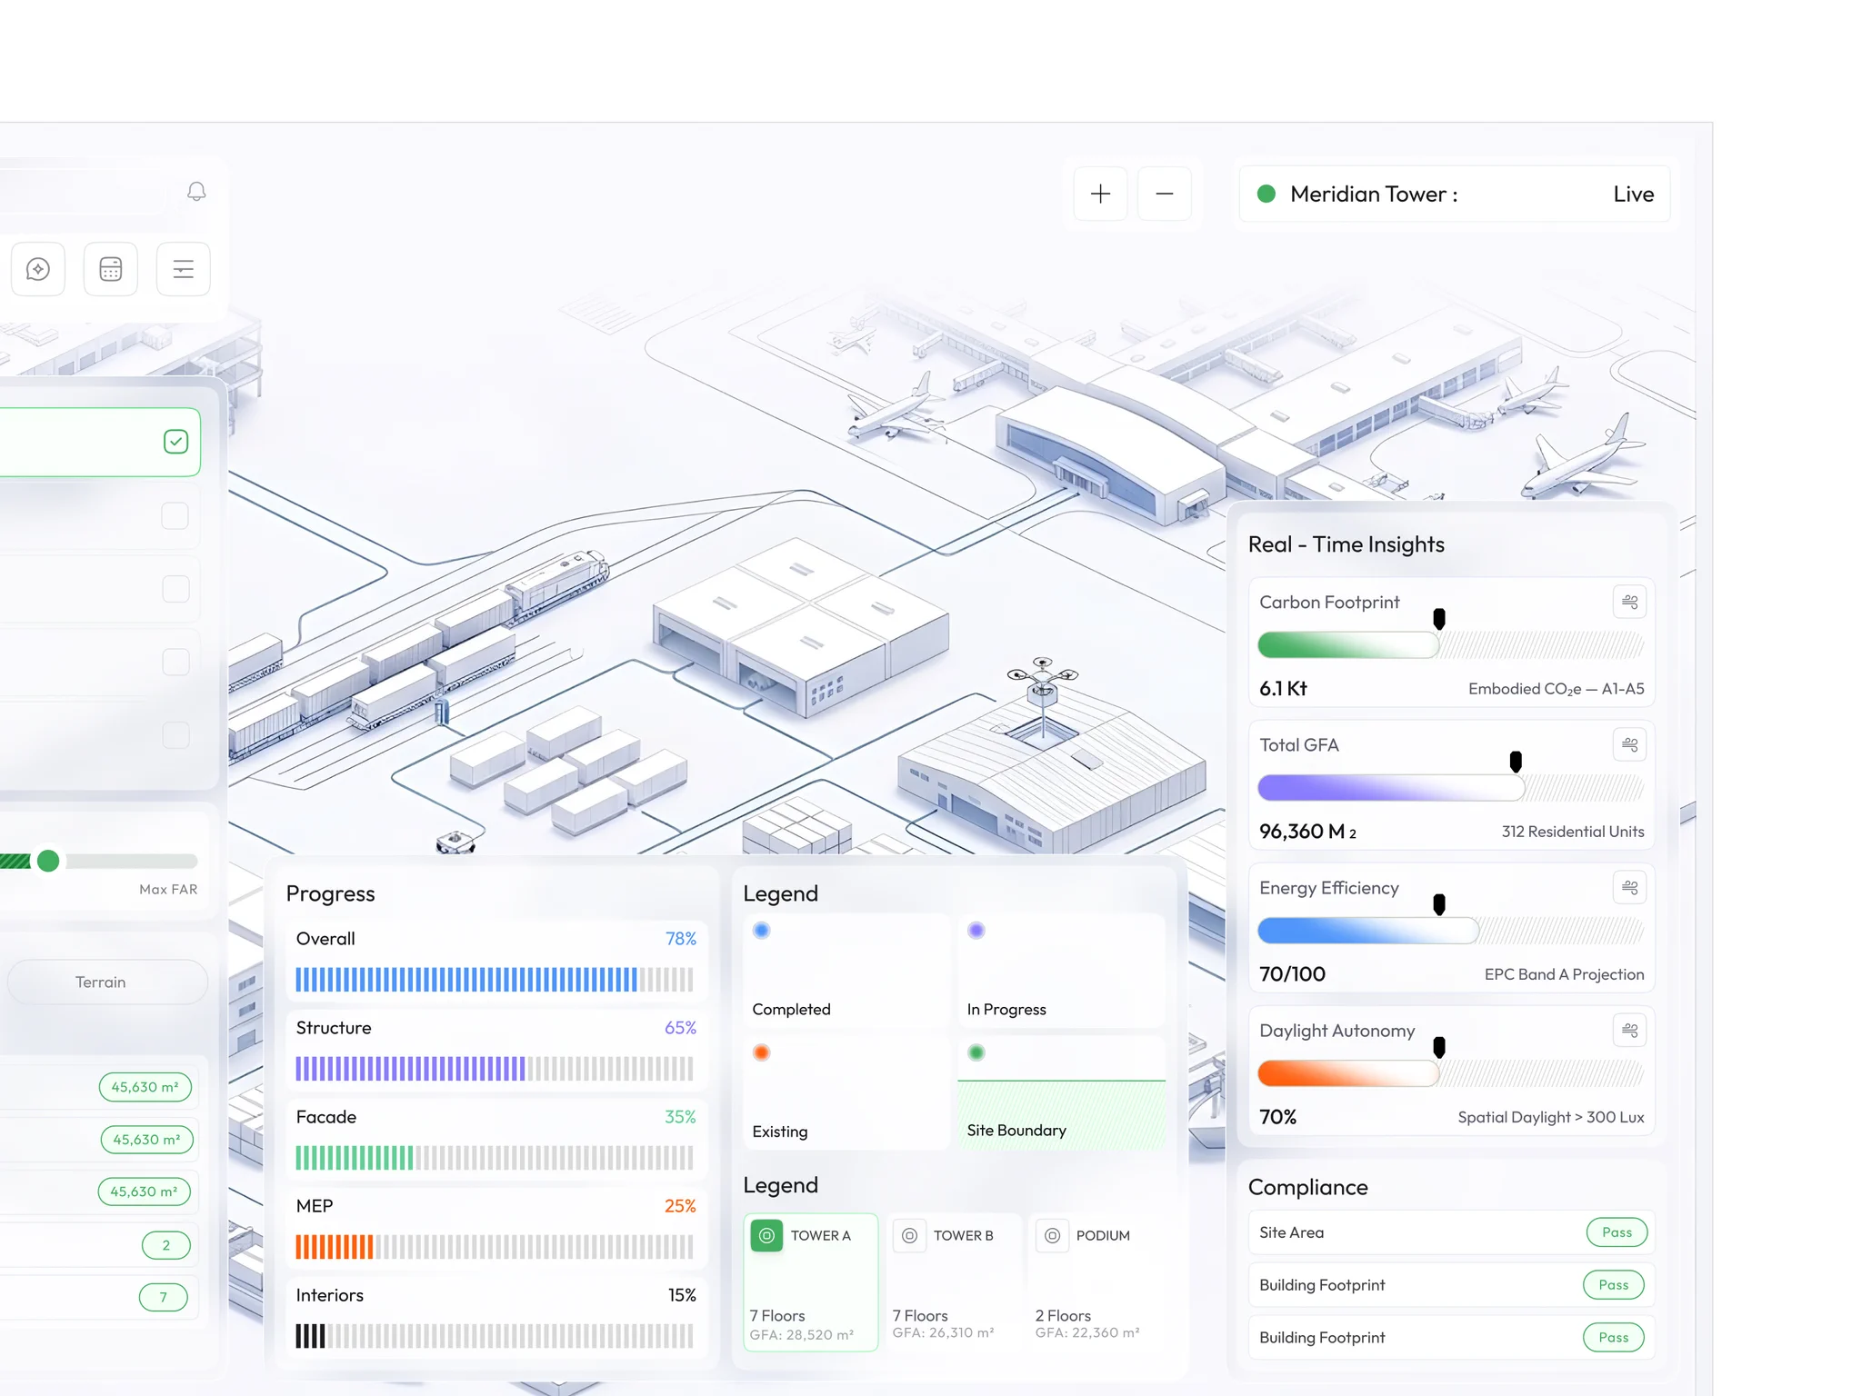Viewport: 1862px width, 1396px height.
Task: Click the EPC Band A Projection text
Action: 1564,974
